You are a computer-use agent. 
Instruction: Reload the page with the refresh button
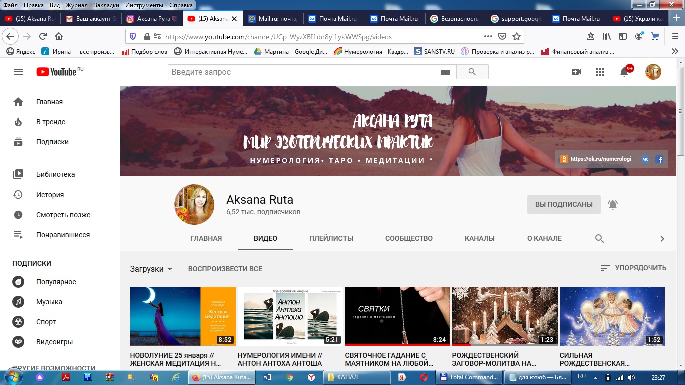pyautogui.click(x=43, y=36)
